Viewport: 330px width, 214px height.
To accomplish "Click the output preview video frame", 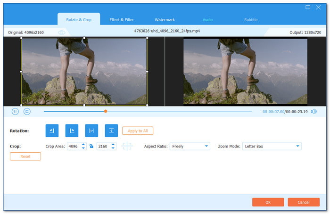I will 245,71.
